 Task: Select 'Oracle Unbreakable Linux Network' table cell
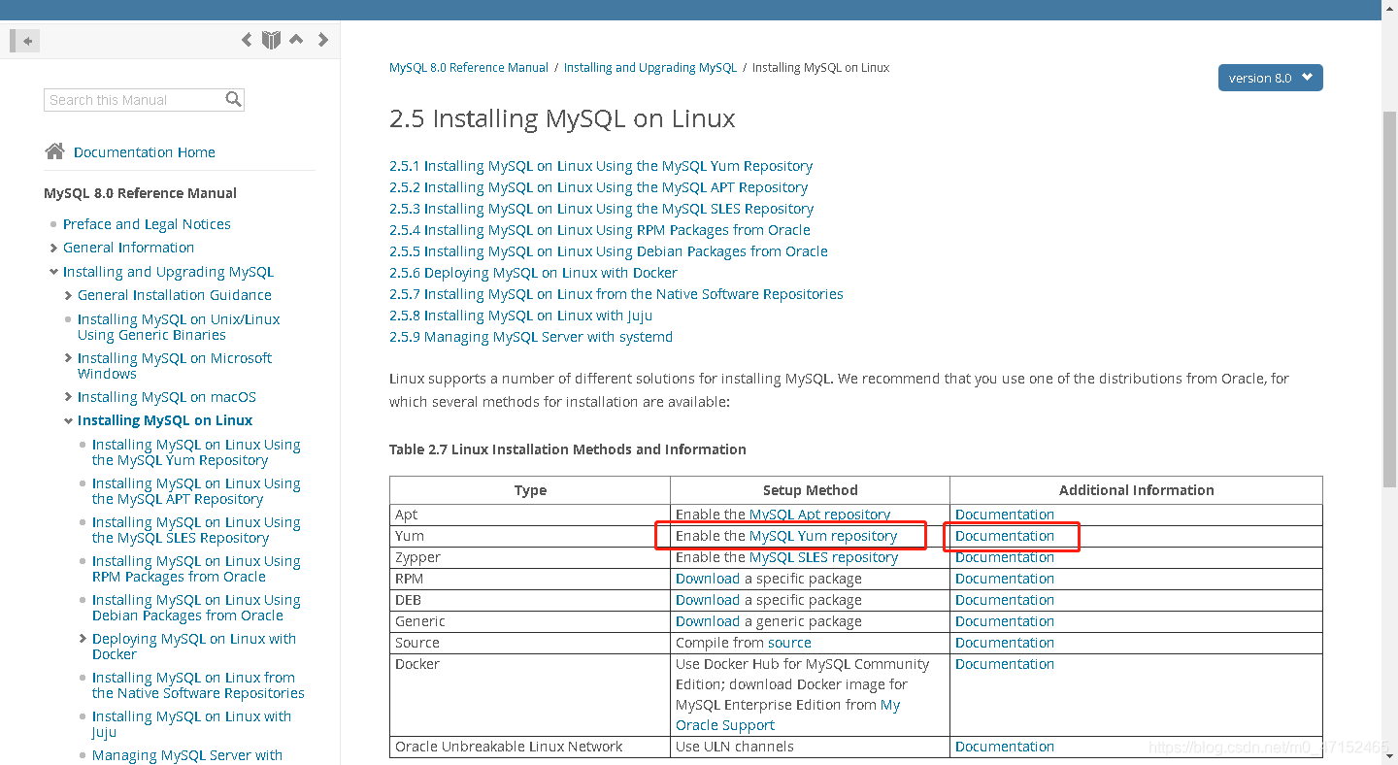[530, 747]
